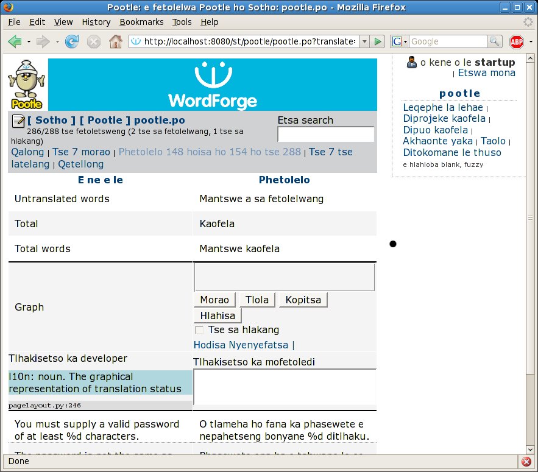Viewport: 538px width, 472px height.
Task: Click the Sotho breadcrumb link
Action: pos(51,121)
